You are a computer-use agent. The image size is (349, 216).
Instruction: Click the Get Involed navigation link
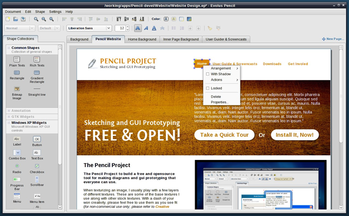pyautogui.click(x=298, y=64)
